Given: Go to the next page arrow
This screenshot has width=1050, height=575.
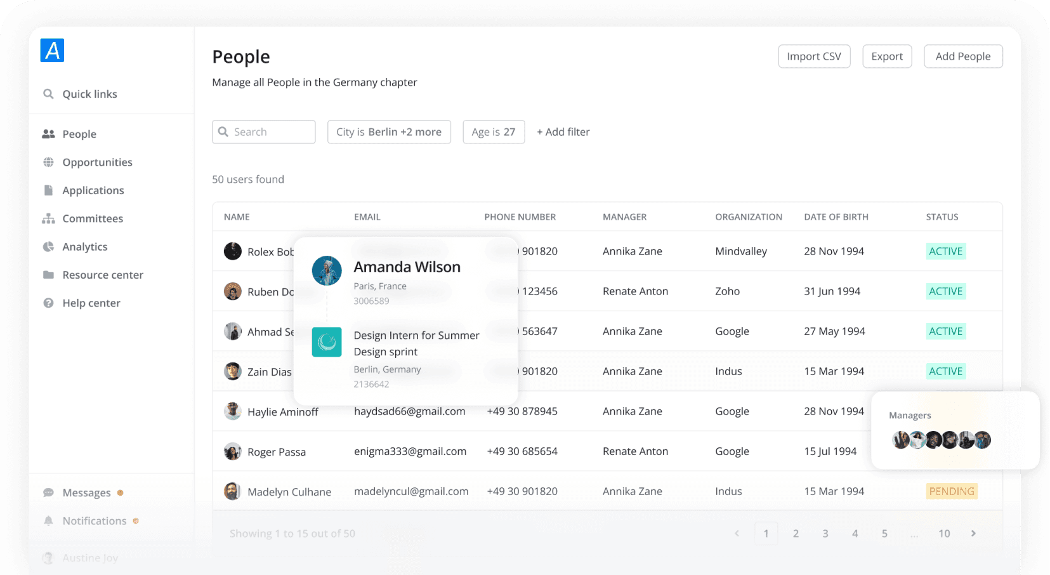Looking at the screenshot, I should 973,534.
